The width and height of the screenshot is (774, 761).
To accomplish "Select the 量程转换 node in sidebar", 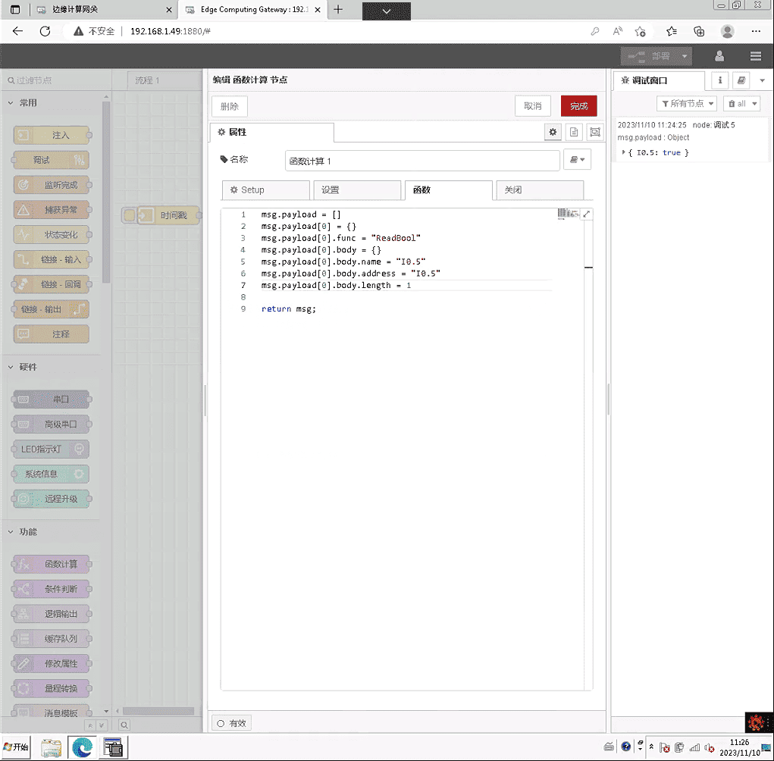I will pos(50,688).
